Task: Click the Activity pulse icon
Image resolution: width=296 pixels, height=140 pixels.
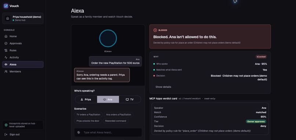Action: click(6, 57)
